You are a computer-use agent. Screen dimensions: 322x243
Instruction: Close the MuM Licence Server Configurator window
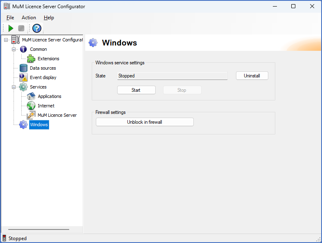click(x=312, y=7)
